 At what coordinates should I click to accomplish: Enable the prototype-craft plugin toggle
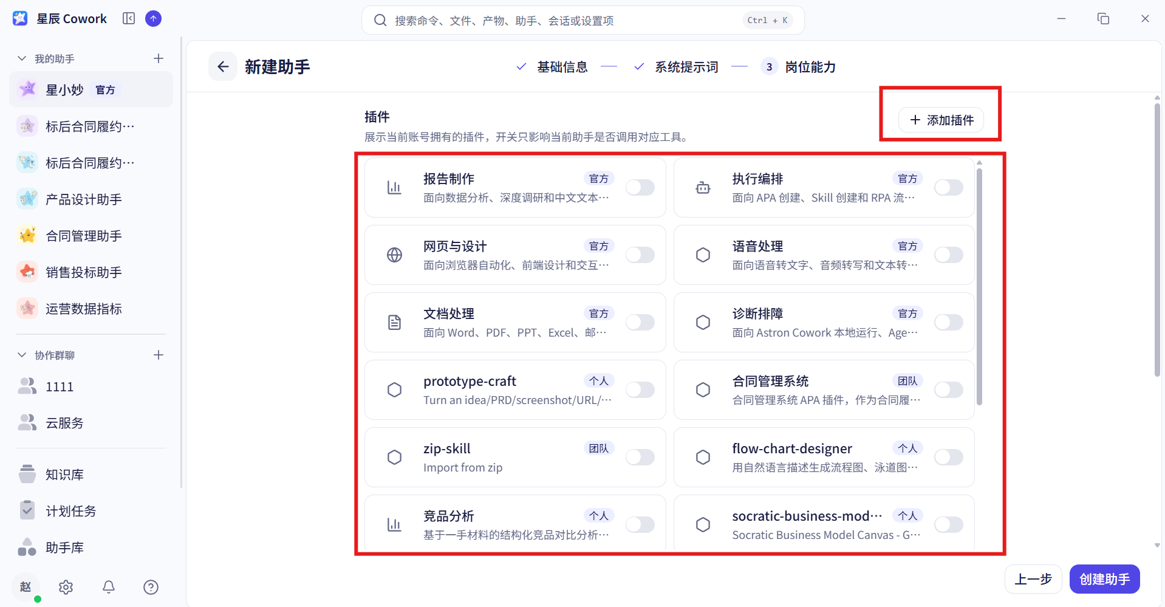click(x=640, y=390)
